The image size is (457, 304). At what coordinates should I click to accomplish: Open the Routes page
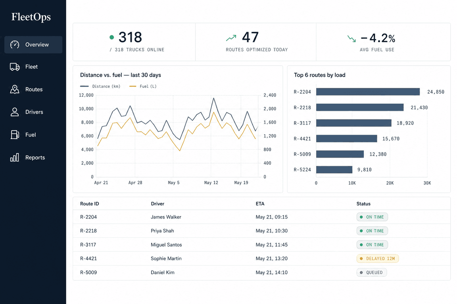coord(34,89)
